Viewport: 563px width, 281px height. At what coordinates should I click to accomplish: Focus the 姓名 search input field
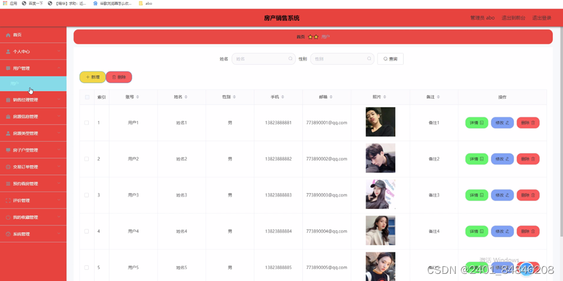pos(264,59)
